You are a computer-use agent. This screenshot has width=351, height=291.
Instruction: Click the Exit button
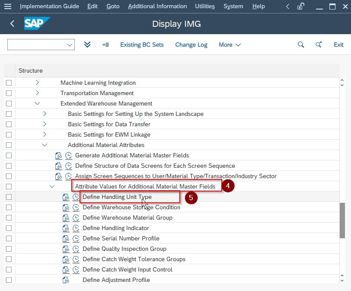338,45
